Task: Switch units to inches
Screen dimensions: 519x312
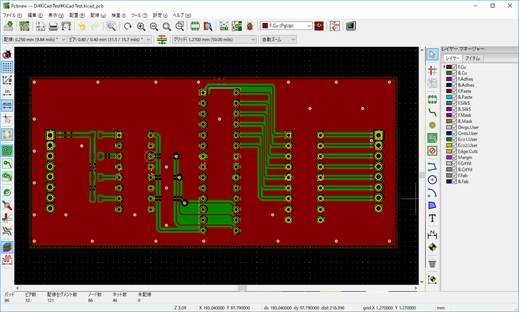Action: coord(7,93)
